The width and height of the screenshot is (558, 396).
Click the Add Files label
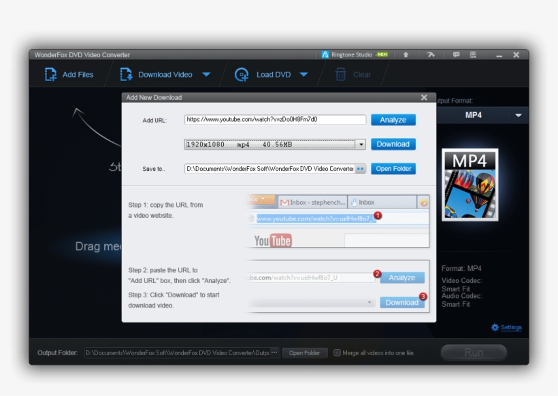(x=78, y=75)
